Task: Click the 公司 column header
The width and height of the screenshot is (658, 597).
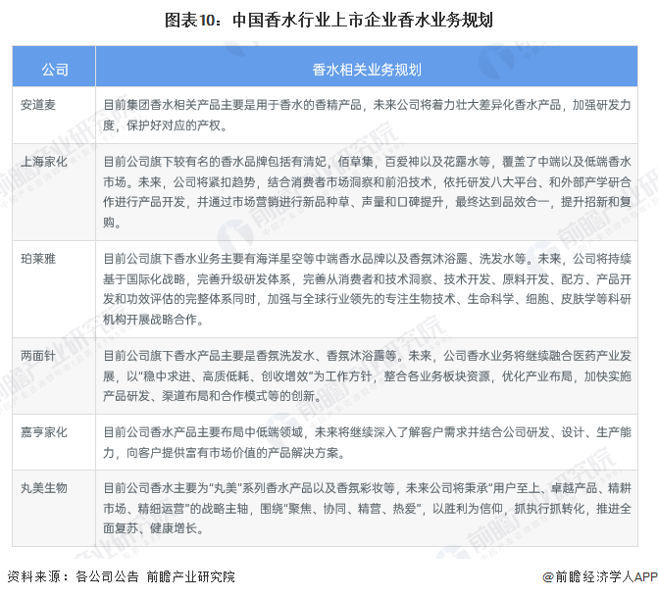Action: tap(54, 67)
